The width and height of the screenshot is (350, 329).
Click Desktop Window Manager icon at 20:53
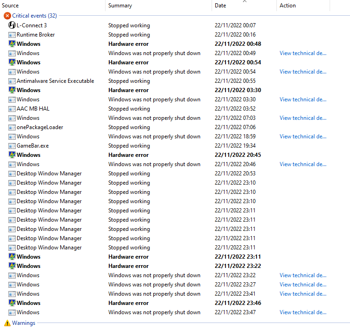point(12,174)
